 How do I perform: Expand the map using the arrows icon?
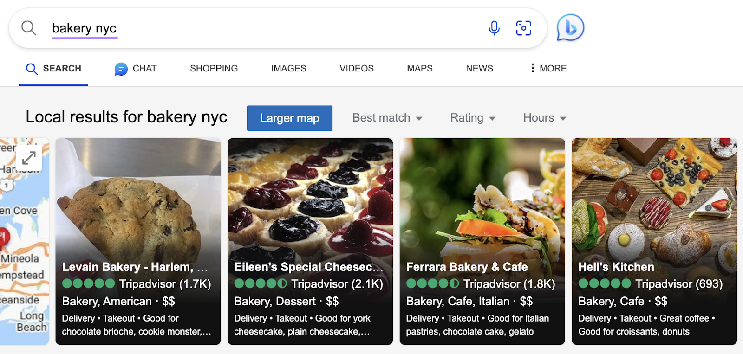tap(29, 158)
